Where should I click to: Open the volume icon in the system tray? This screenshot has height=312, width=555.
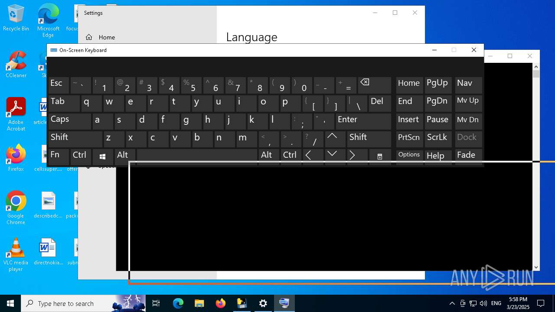click(483, 303)
